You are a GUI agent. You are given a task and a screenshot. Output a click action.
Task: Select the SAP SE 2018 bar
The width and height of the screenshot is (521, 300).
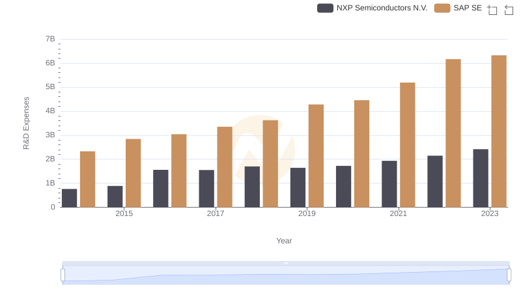click(270, 163)
